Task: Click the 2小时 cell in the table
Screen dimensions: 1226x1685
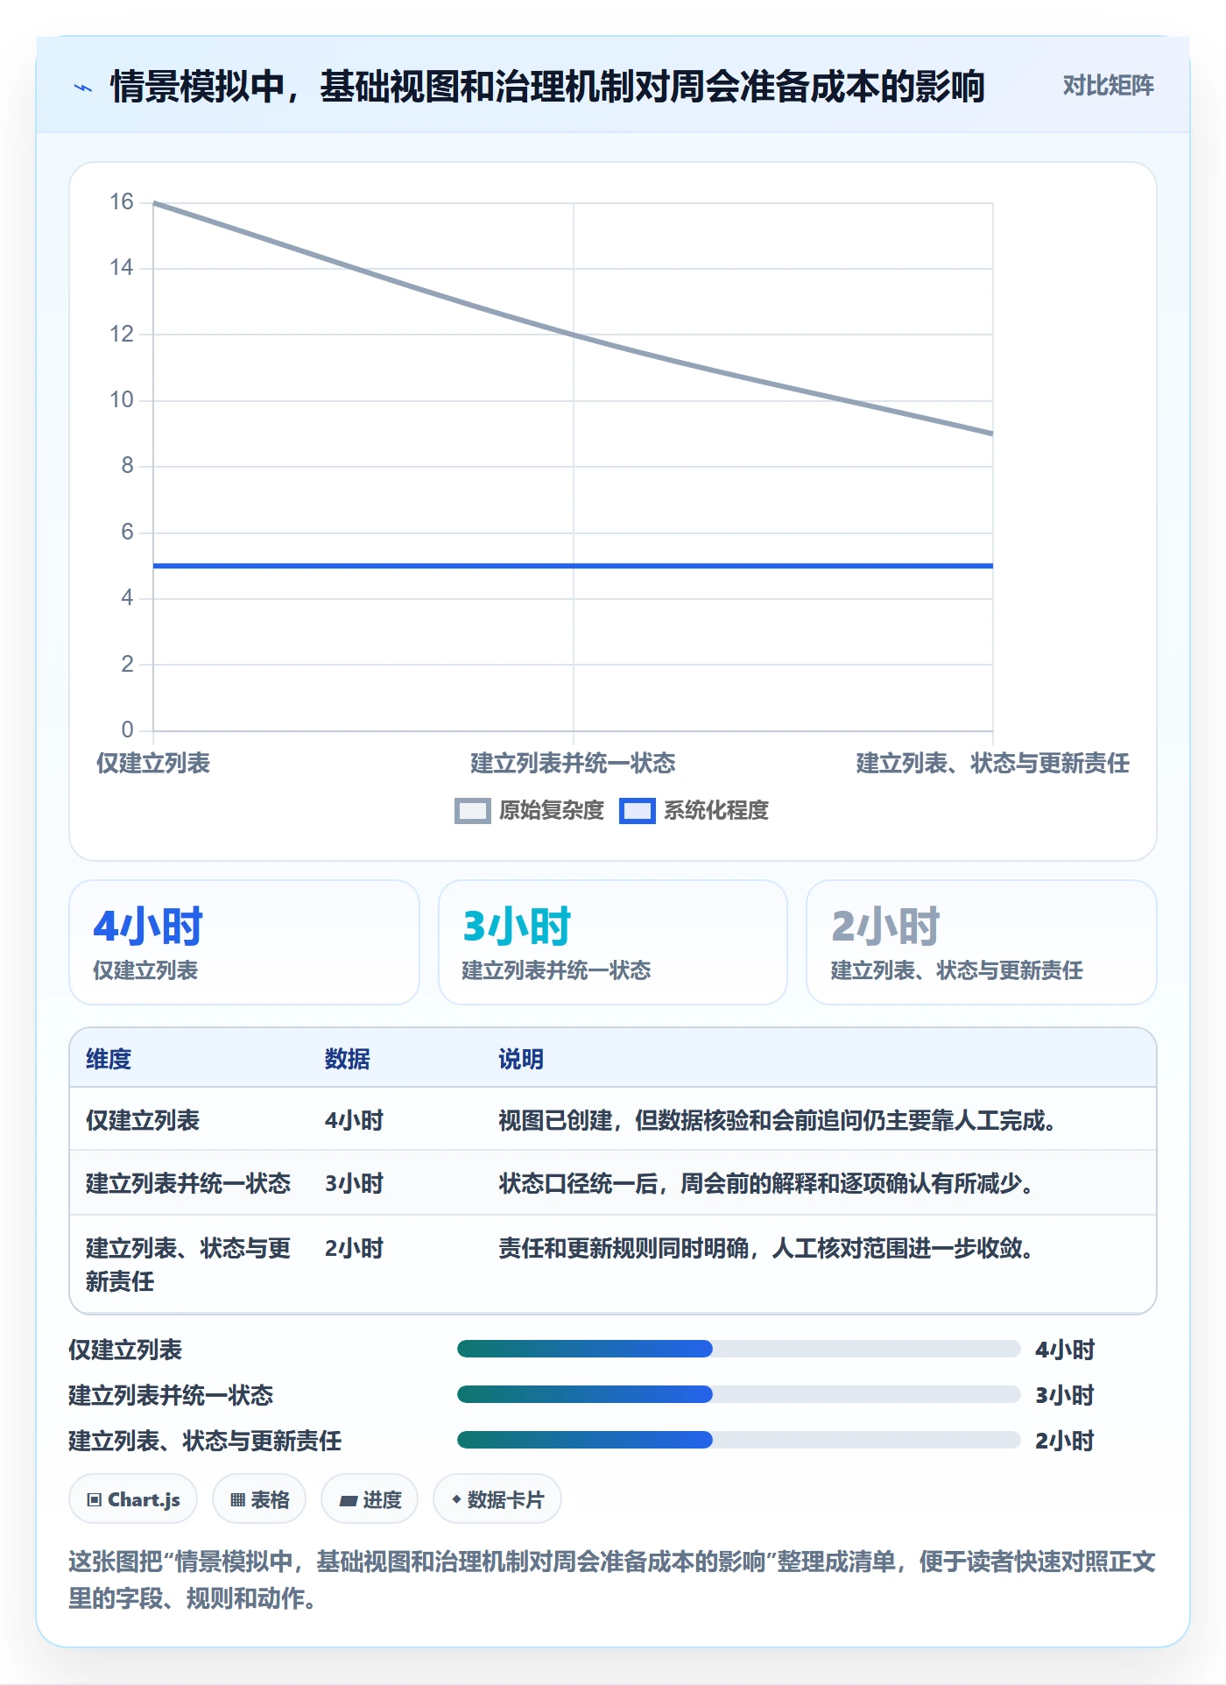Action: point(355,1248)
